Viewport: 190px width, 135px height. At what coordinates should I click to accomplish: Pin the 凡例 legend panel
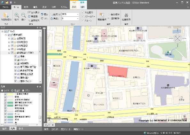point(37,87)
